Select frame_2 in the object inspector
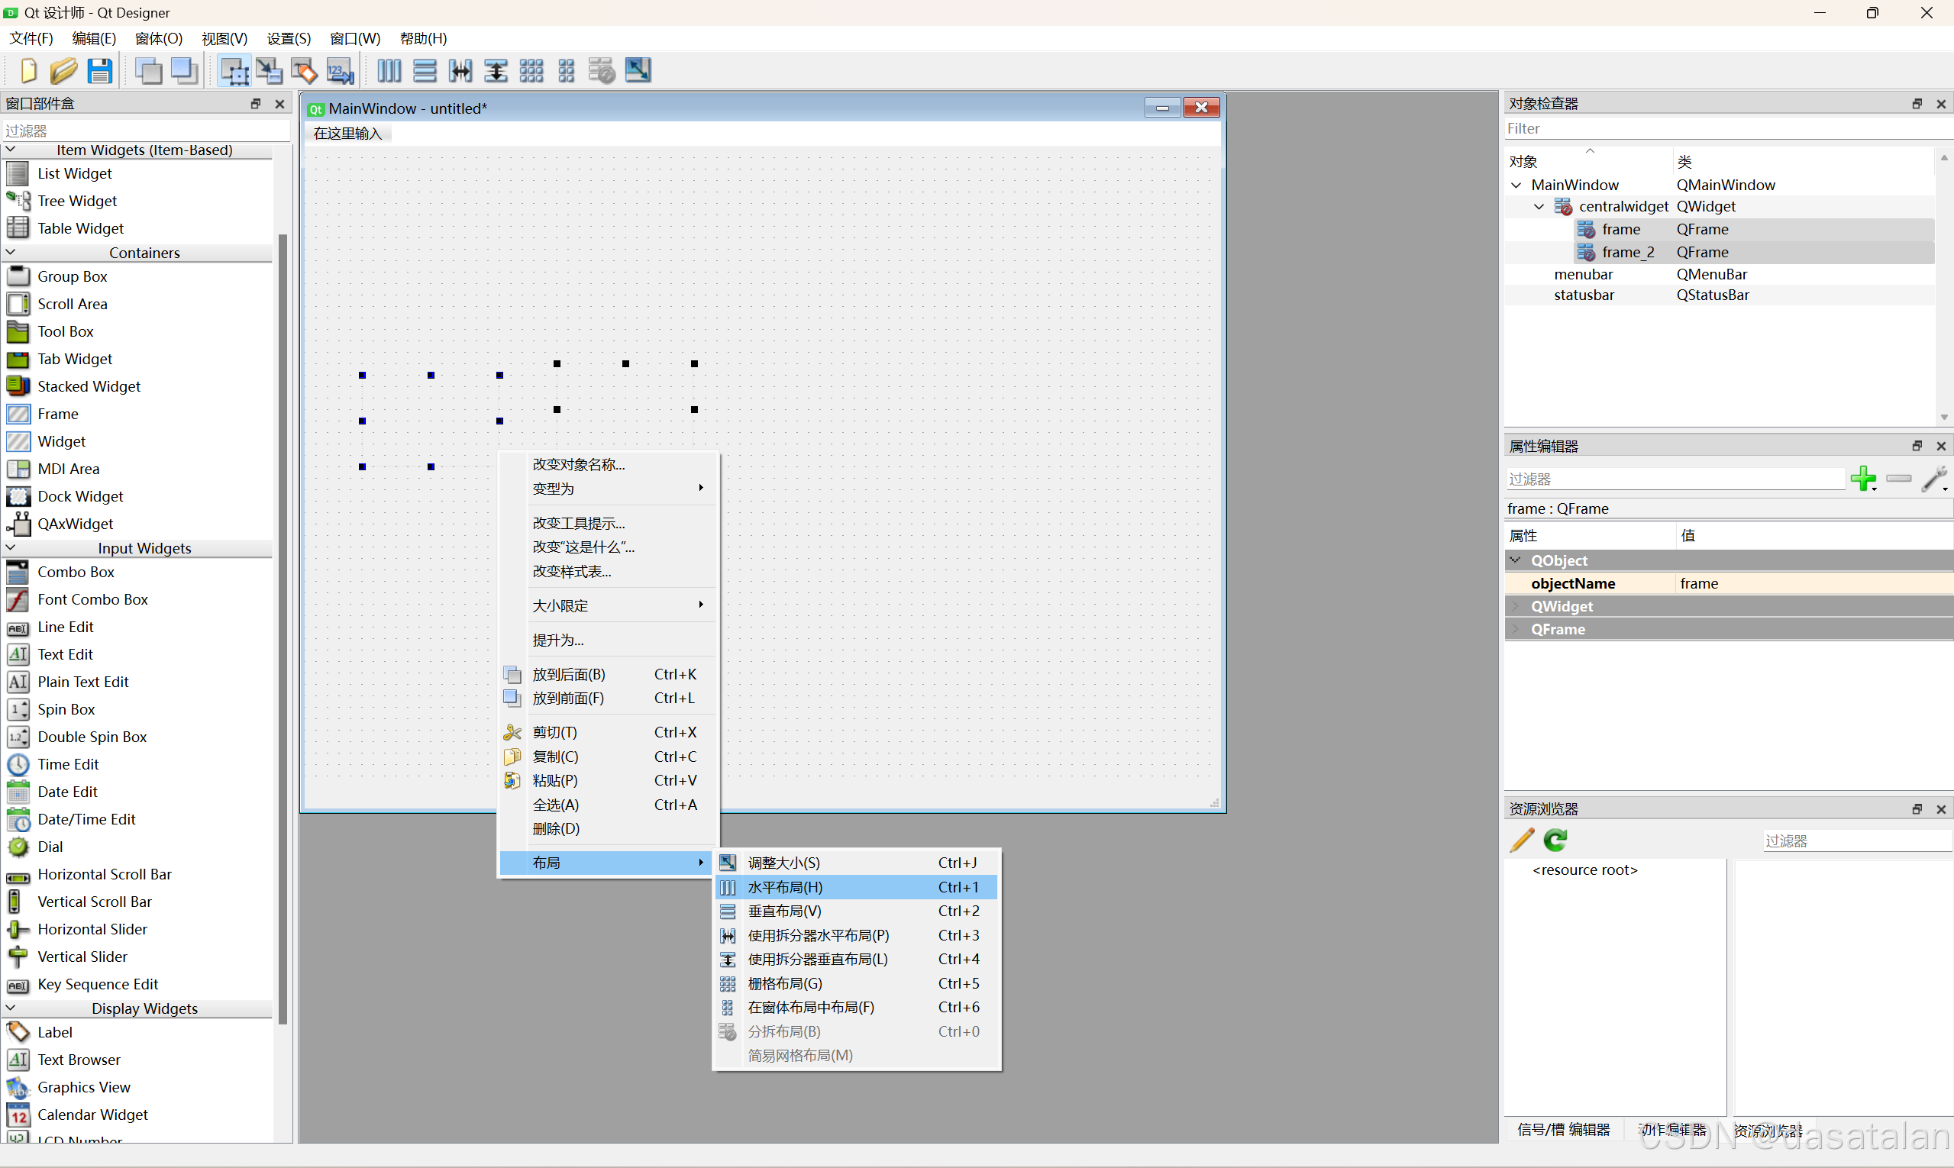The height and width of the screenshot is (1168, 1954). tap(1628, 253)
